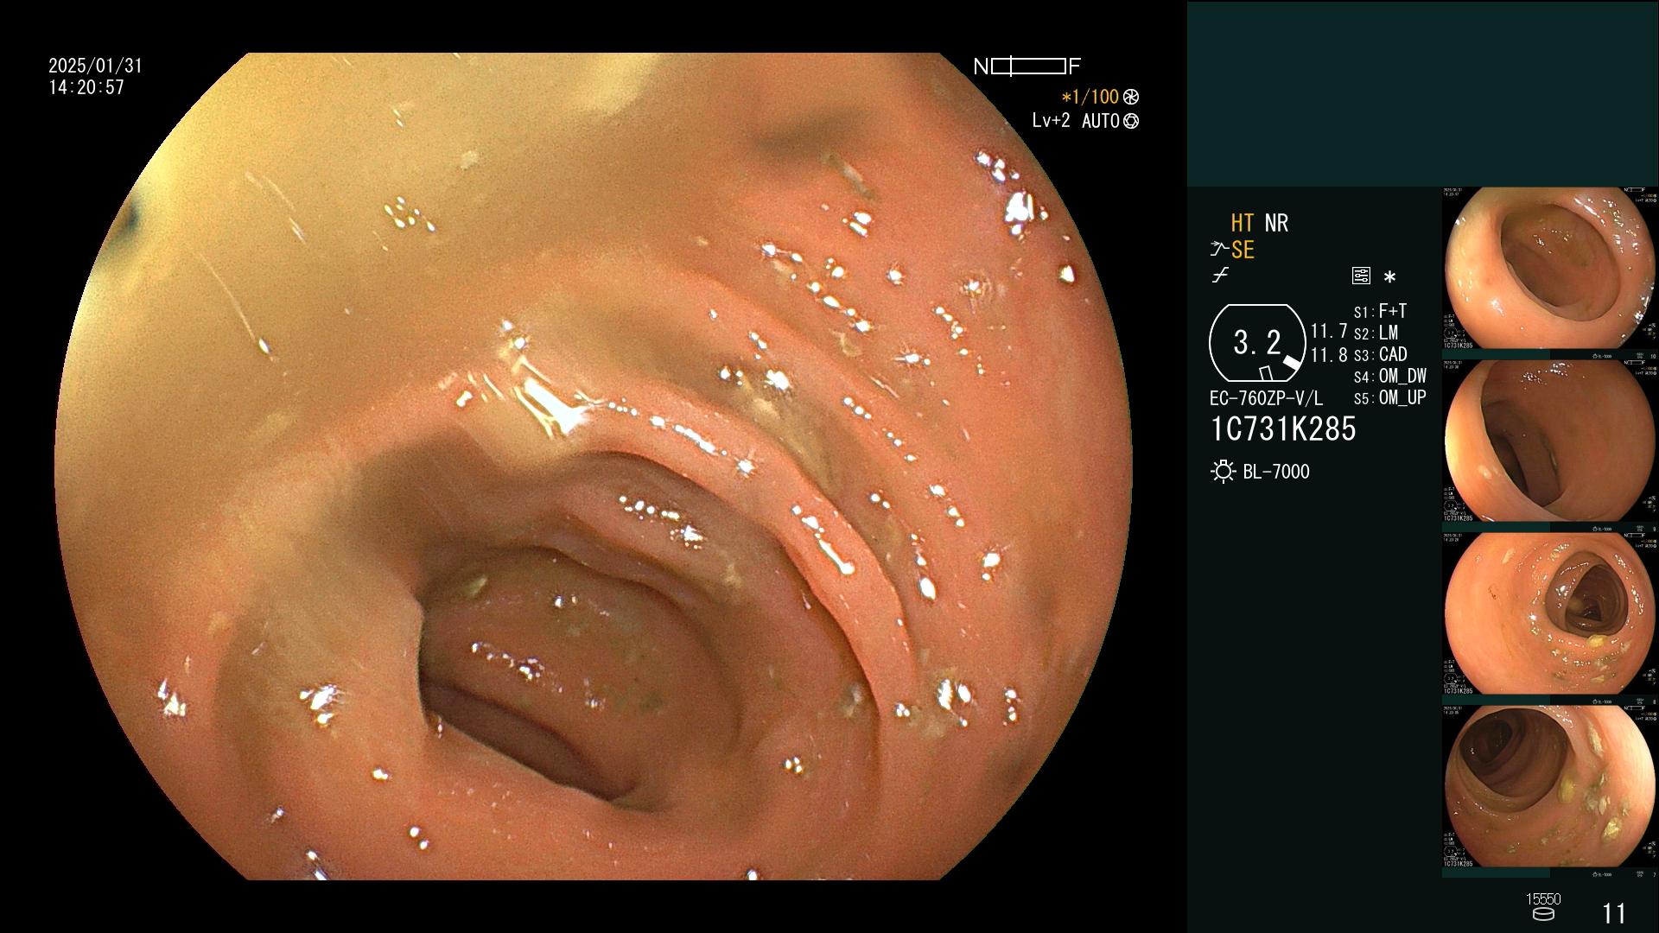Click the remaining storage count 15550

coord(1542,899)
